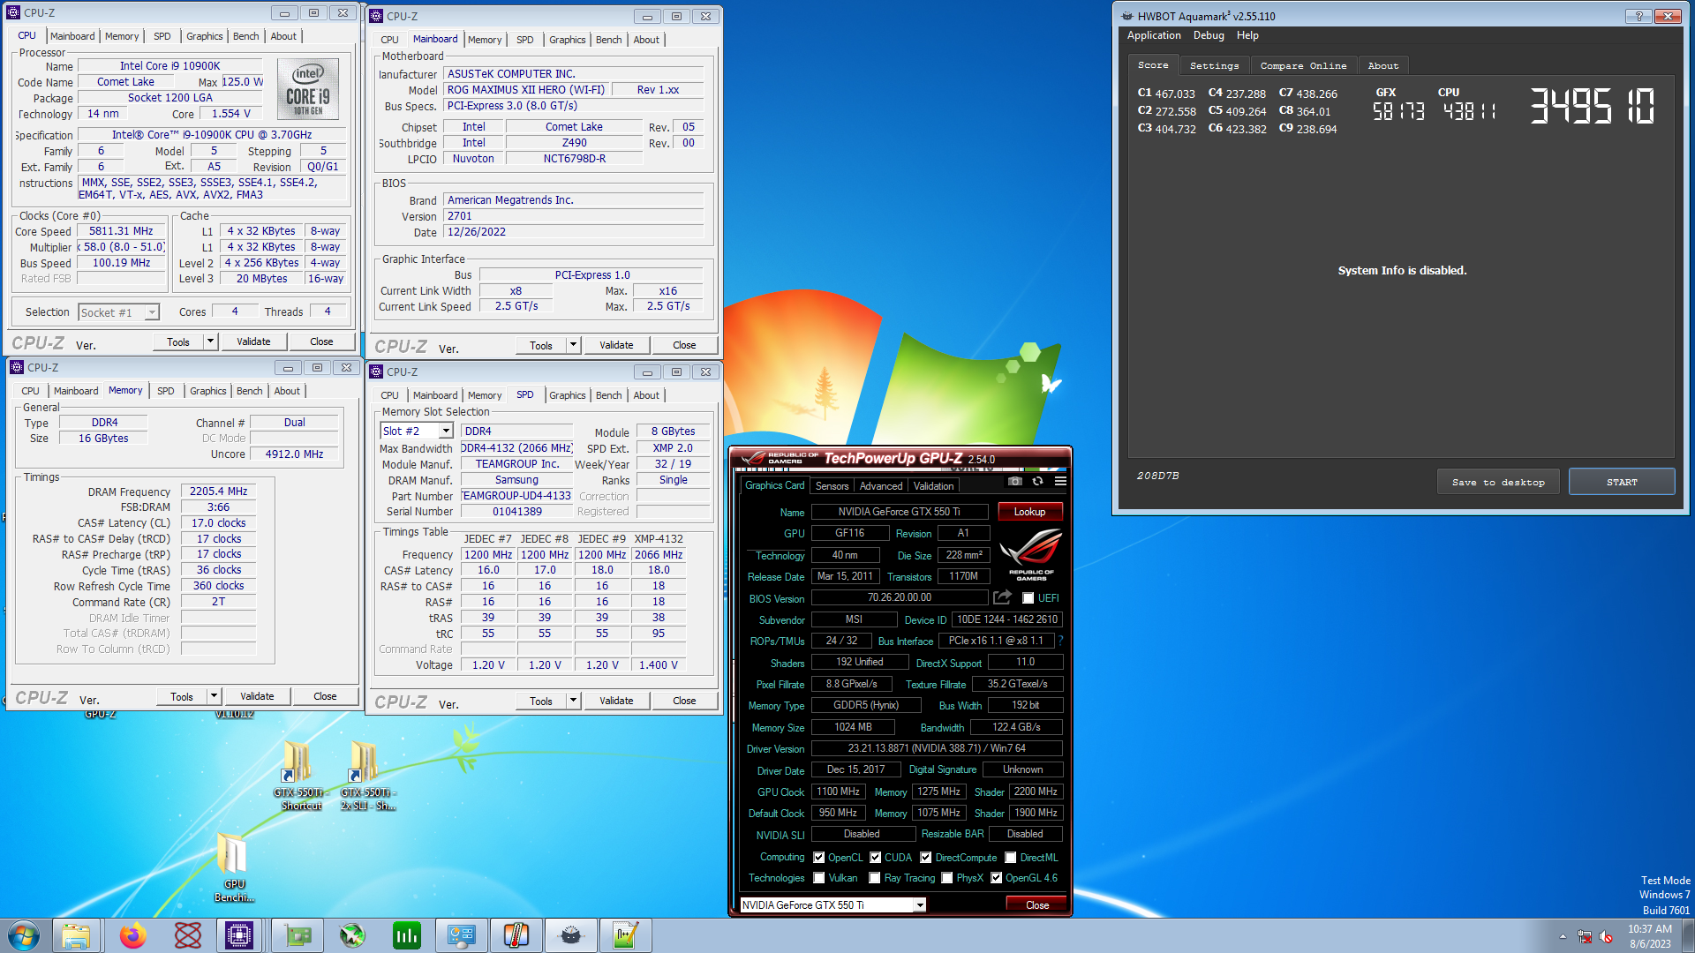Open the Application menu in Aquamark
The image size is (1695, 953).
pos(1153,35)
